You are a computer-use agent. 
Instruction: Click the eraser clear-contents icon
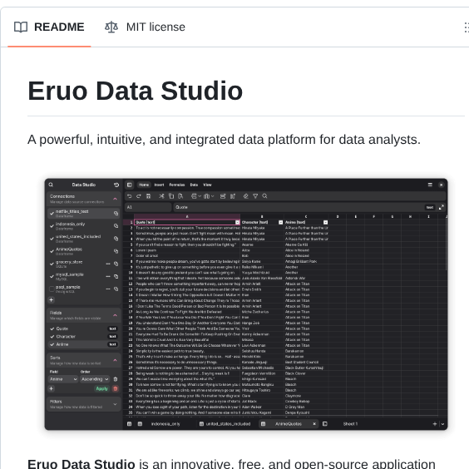click(246, 196)
